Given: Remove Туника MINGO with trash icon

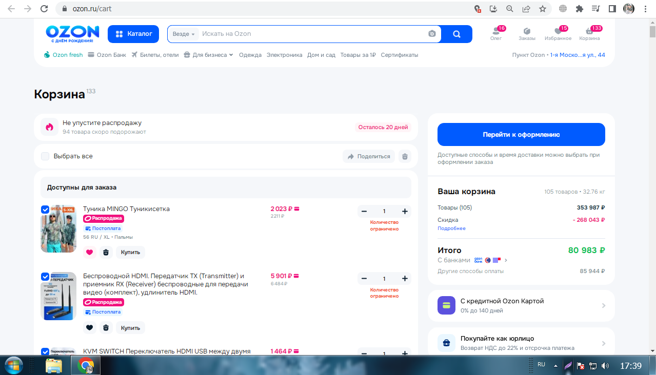Looking at the screenshot, I should click(x=106, y=252).
